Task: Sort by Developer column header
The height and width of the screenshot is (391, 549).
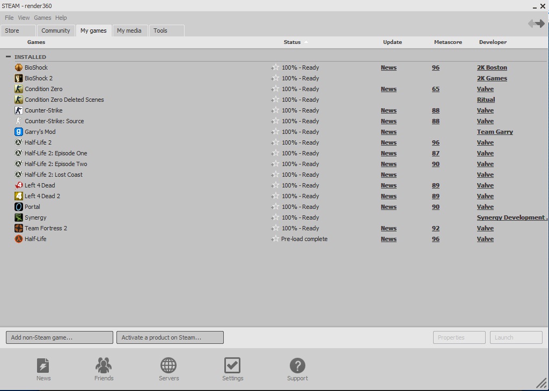Action: 493,42
